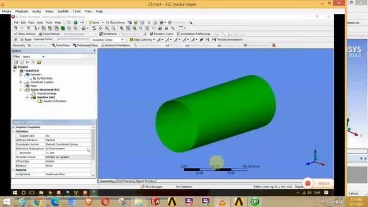Adjust the Explode Factor slider
368x207 pixels.
pos(74,40)
